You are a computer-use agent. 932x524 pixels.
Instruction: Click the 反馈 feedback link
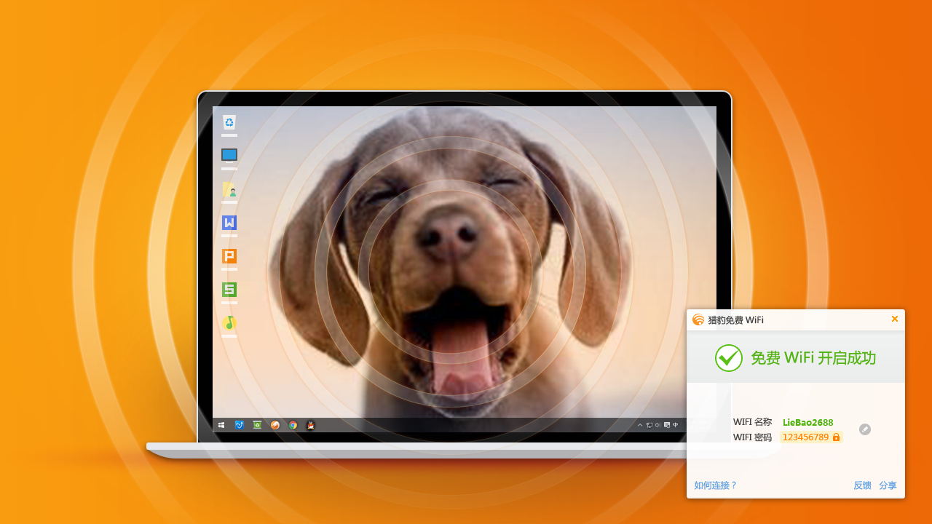[x=862, y=485]
